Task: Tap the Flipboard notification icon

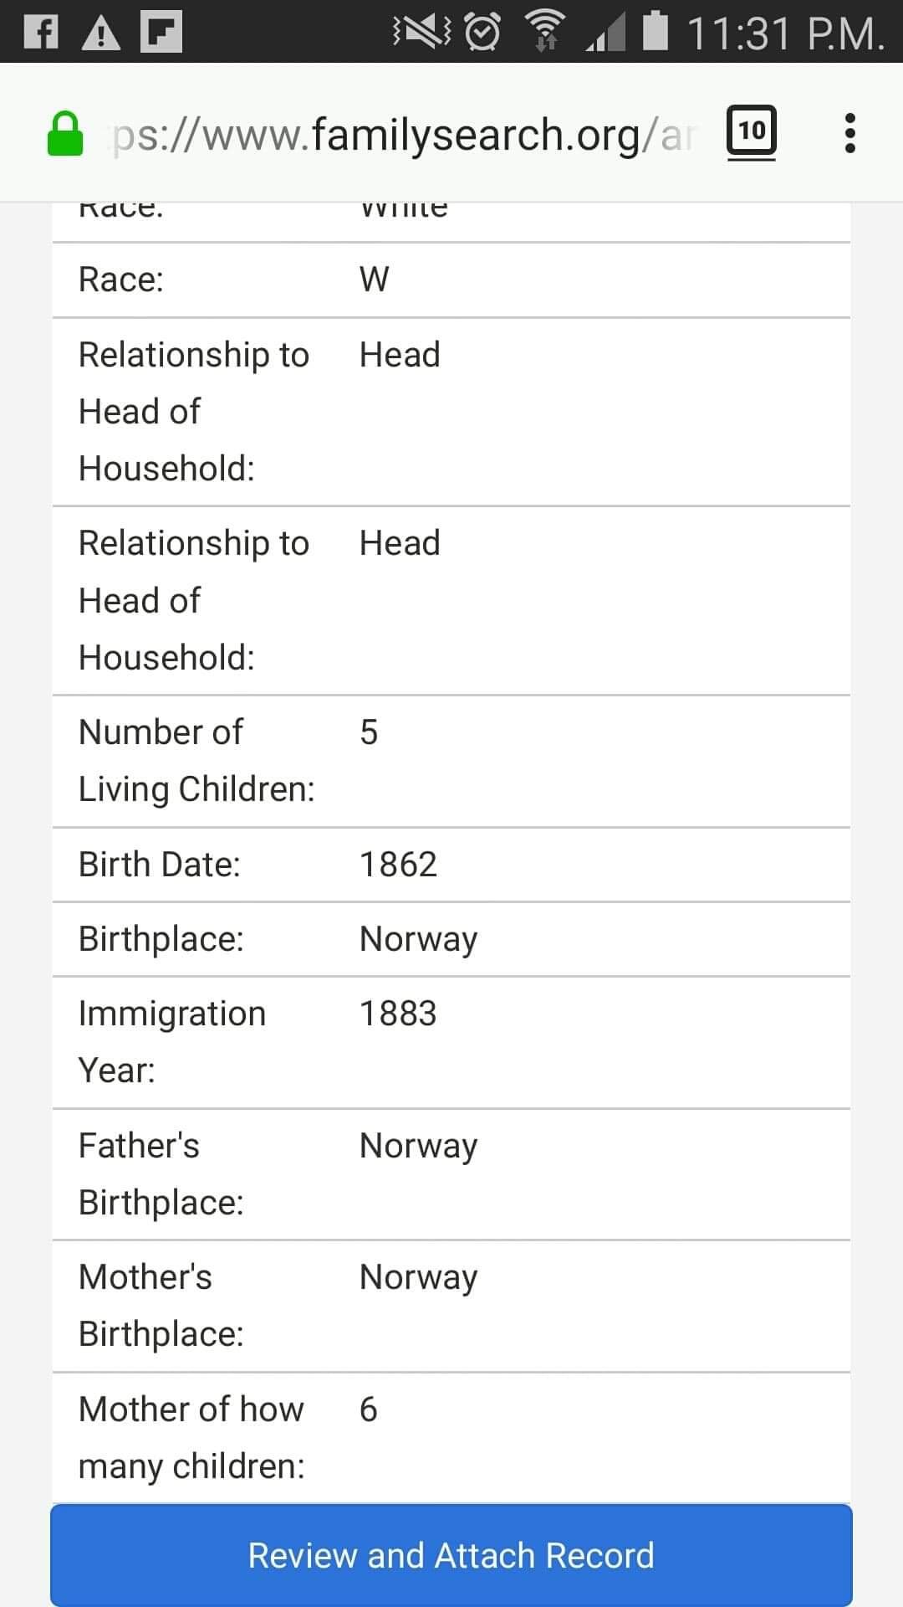Action: [x=161, y=33]
